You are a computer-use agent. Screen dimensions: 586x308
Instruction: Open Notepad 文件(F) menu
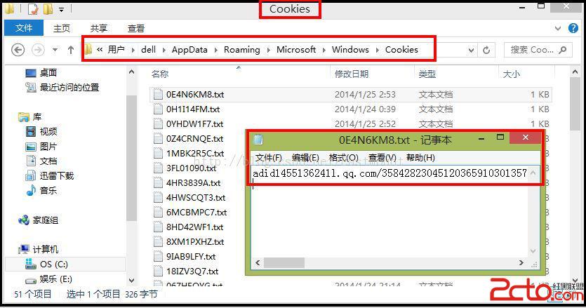click(x=268, y=158)
